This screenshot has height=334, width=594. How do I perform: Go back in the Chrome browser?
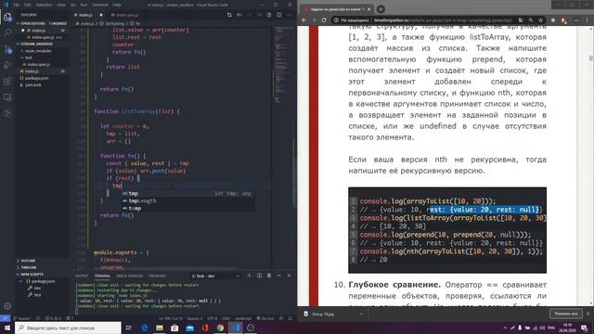click(x=304, y=20)
